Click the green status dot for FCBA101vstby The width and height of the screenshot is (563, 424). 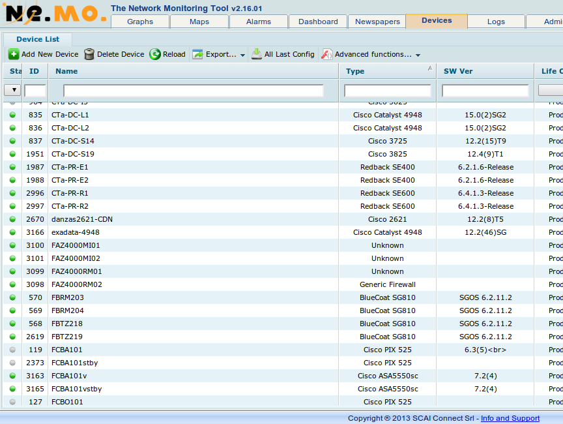click(x=12, y=389)
